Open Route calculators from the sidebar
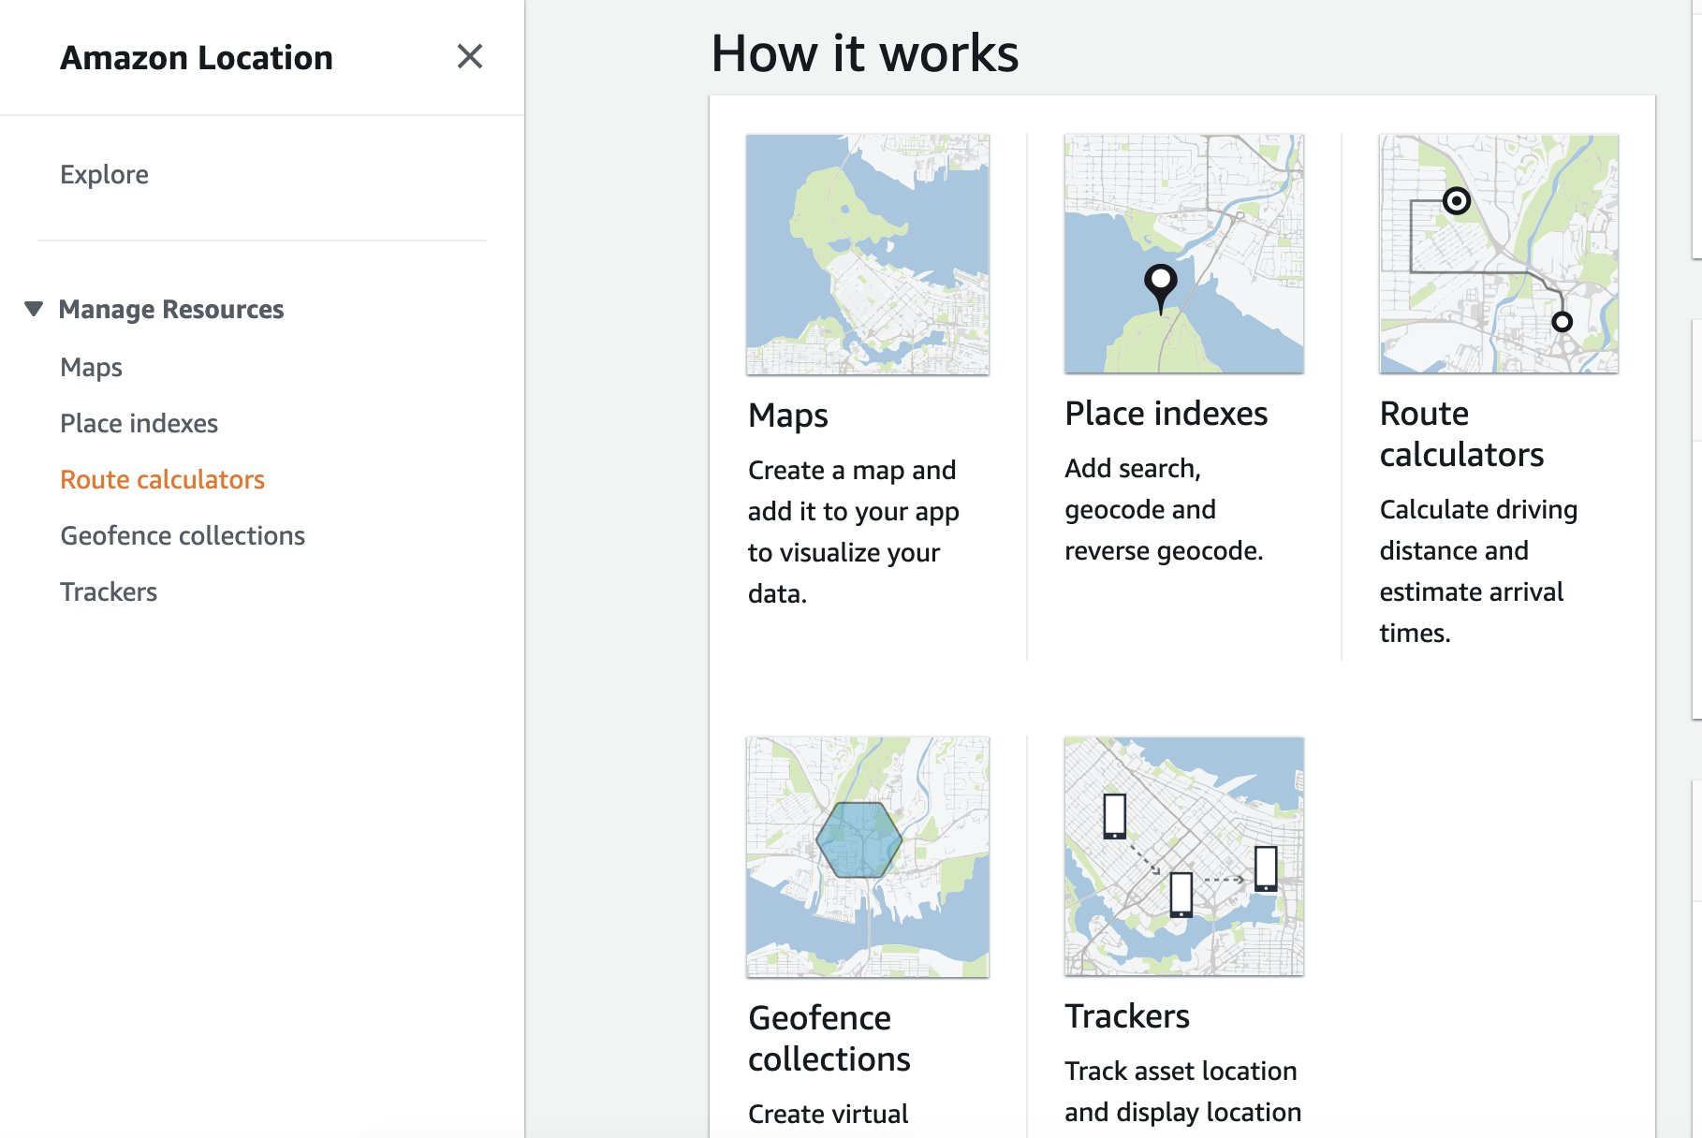 pos(162,479)
